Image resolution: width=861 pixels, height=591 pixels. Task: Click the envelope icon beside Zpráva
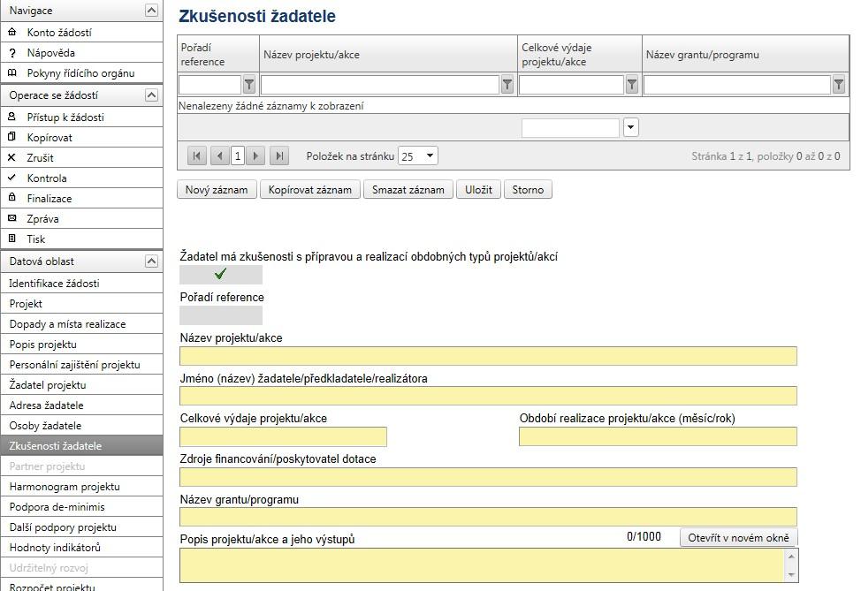click(x=12, y=218)
